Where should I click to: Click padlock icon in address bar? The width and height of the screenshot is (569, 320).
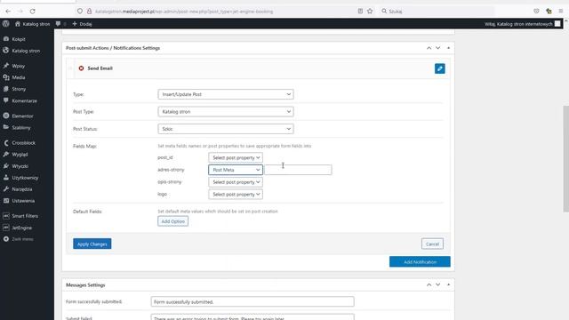pyautogui.click(x=89, y=12)
